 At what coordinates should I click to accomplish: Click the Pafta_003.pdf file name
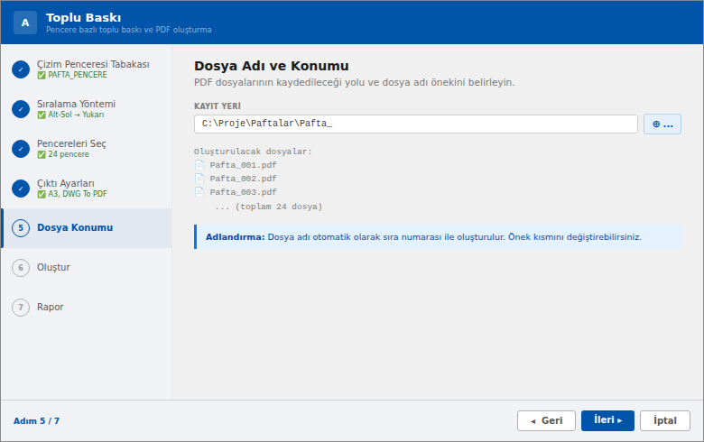click(243, 192)
